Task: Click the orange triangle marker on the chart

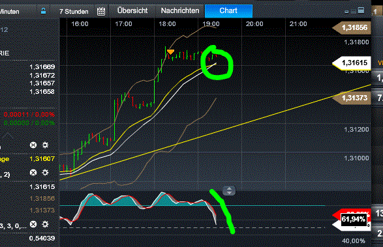Action: 170,51
